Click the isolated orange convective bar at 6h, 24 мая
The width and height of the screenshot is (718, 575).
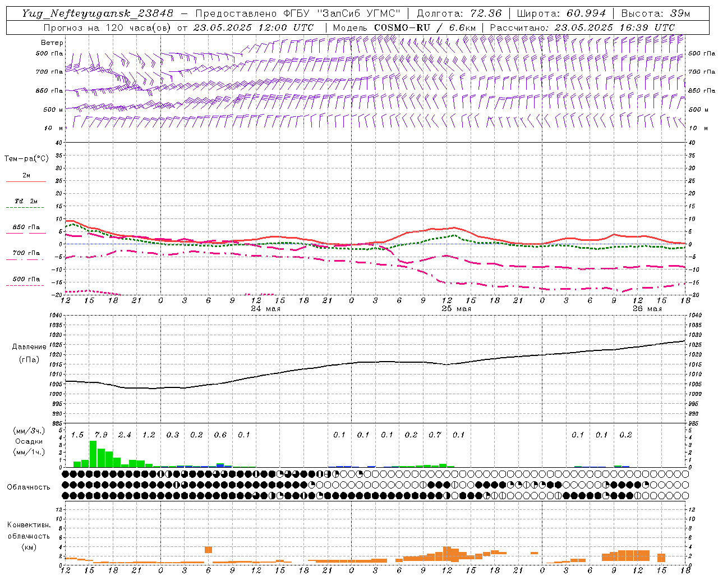coord(208,550)
